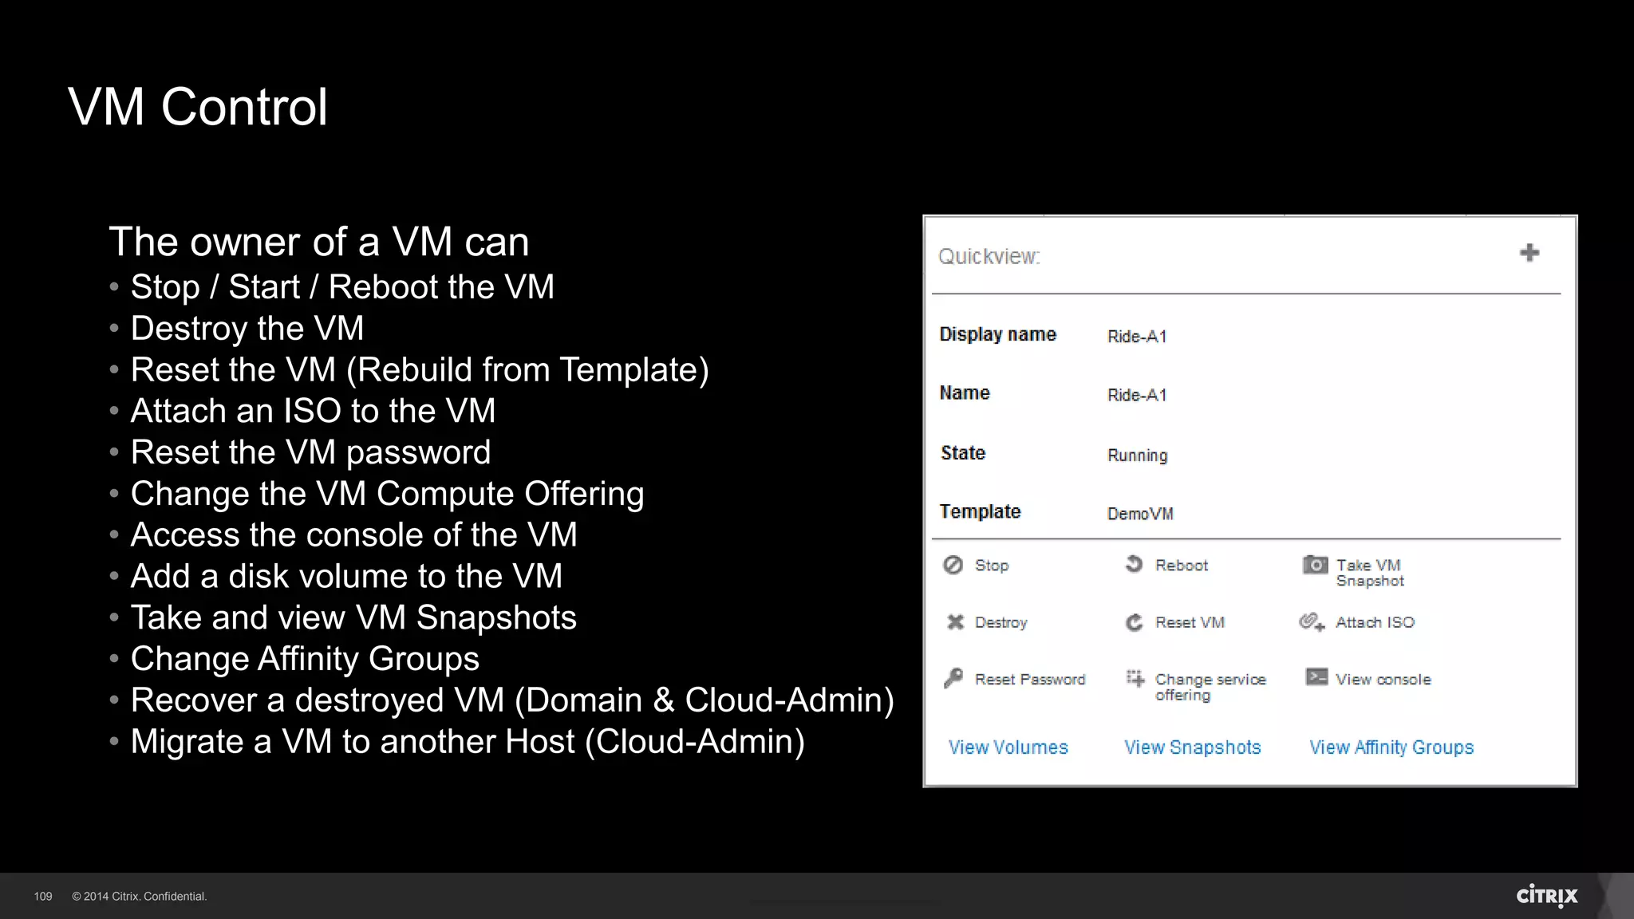The height and width of the screenshot is (919, 1634).
Task: Click the 'Change the VM Compute Offering' bullet
Action: pyautogui.click(x=387, y=494)
